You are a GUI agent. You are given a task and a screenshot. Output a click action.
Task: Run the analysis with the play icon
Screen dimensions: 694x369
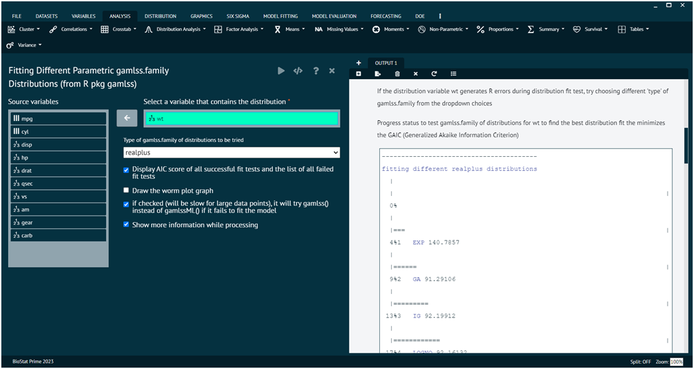tap(281, 71)
